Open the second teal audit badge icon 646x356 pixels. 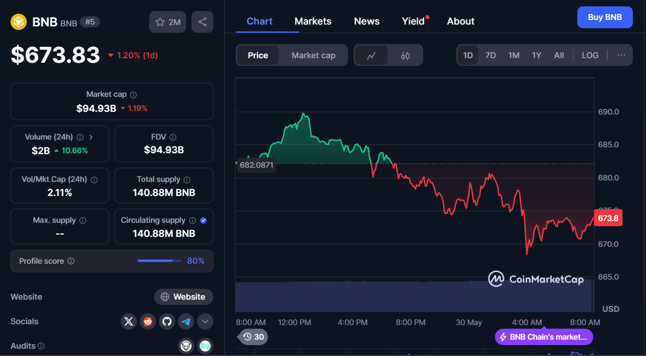tap(205, 346)
